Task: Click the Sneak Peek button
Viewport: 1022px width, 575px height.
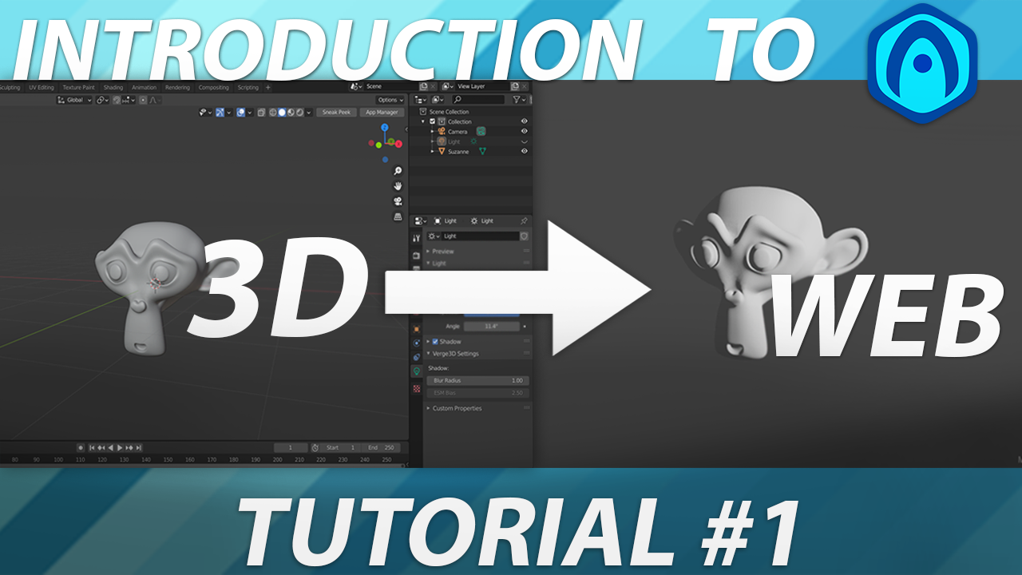Action: point(336,113)
